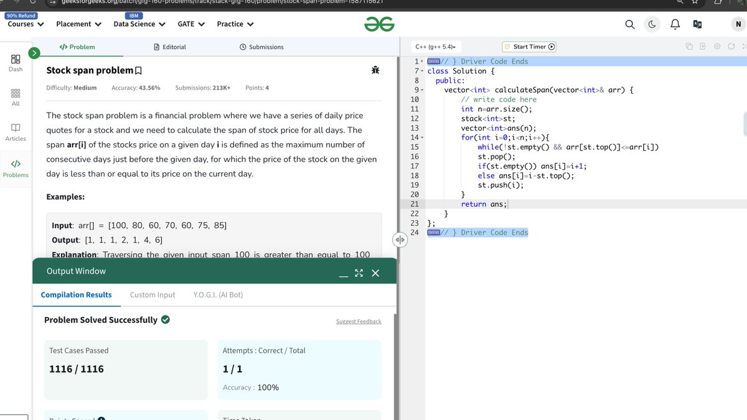747x420 pixels.
Task: Click the Points: 4 label
Action: (257, 88)
